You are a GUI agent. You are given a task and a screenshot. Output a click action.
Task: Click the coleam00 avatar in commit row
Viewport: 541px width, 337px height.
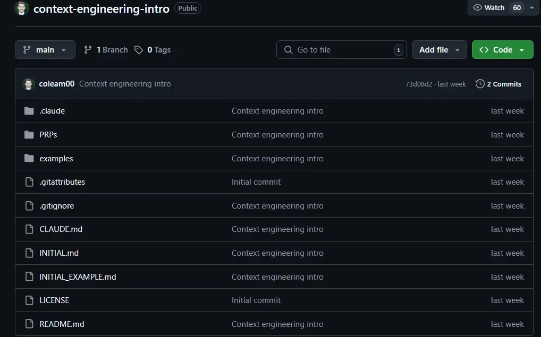tap(29, 84)
